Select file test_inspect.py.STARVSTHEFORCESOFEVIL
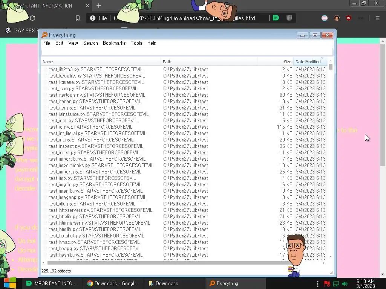Screen dimensions: 386x289 tap(96, 146)
